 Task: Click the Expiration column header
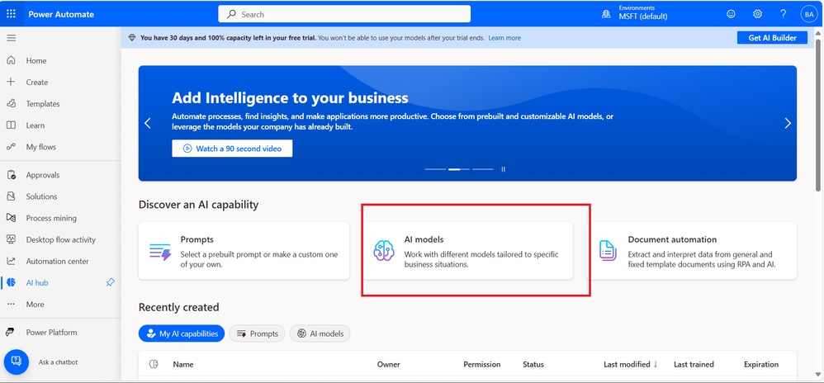[761, 364]
